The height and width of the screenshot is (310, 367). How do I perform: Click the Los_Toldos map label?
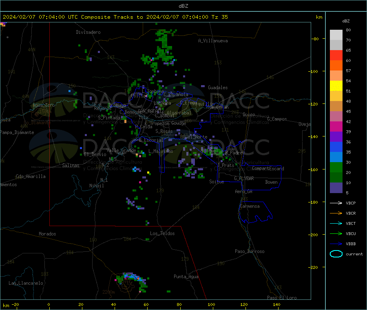(x=162, y=233)
